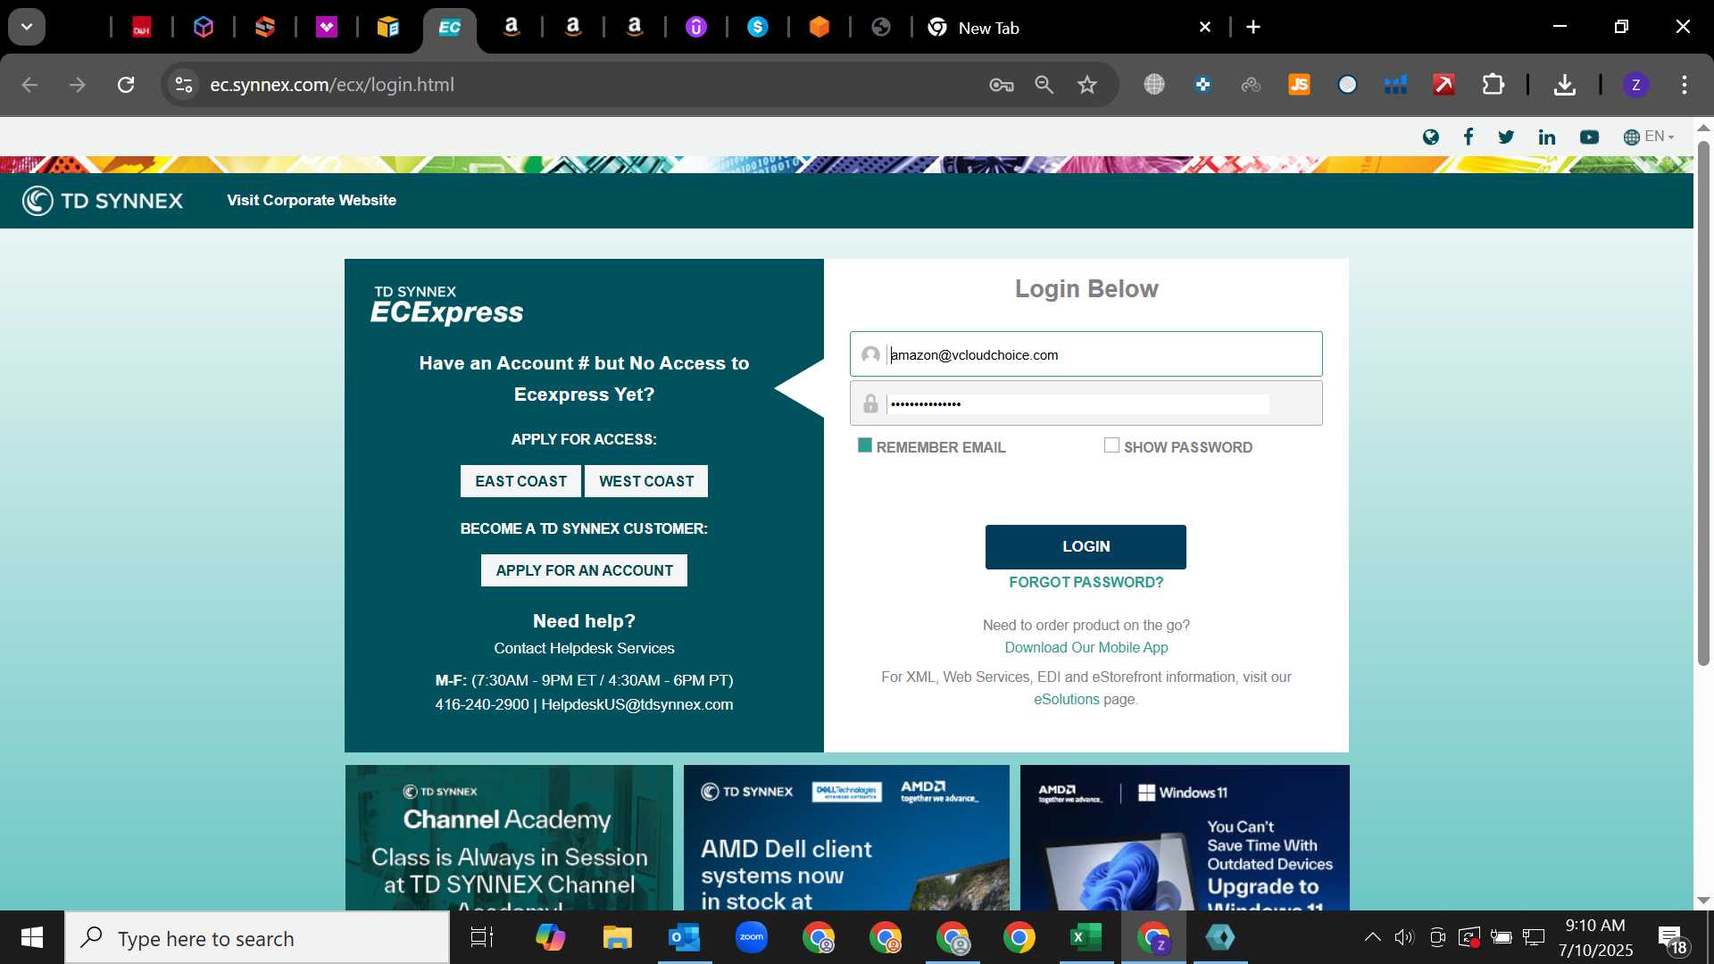Click the email input field

pyautogui.click(x=1086, y=354)
